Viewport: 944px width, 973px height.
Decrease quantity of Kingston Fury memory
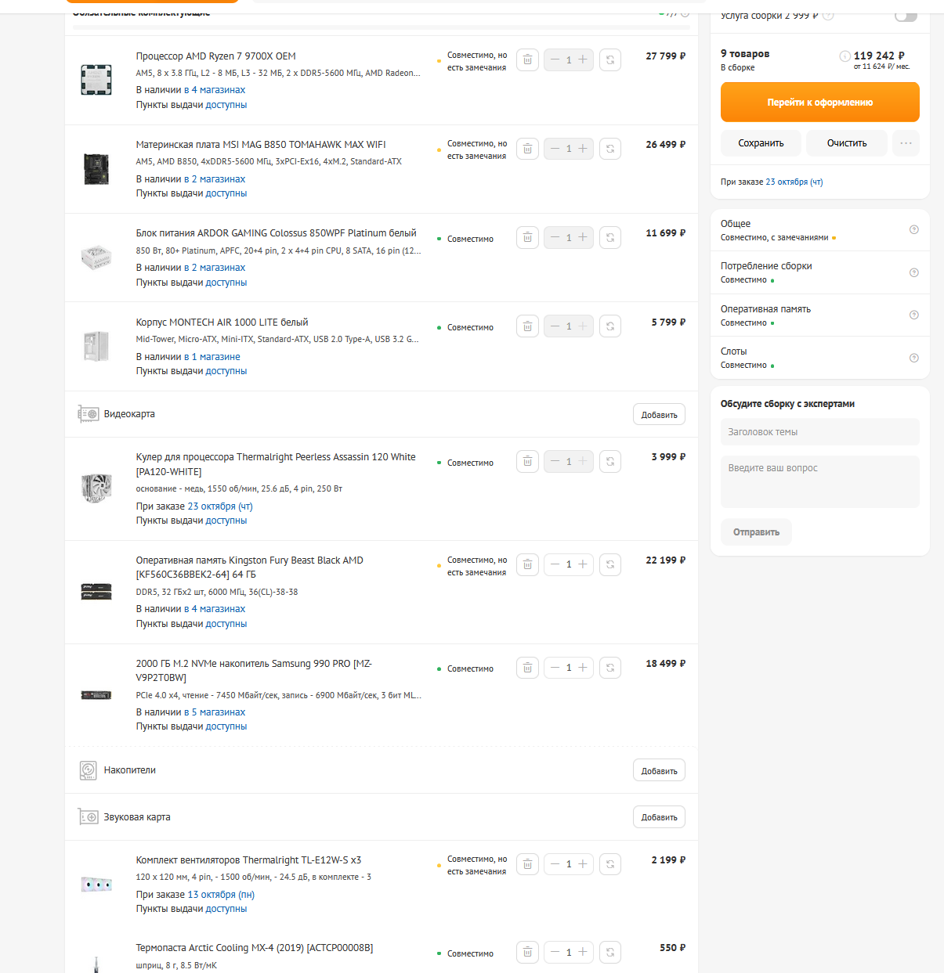[x=555, y=564]
